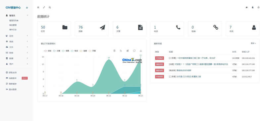Expand the 区块 sidebar menu
This screenshot has width=265, height=121.
pyautogui.click(x=17, y=36)
